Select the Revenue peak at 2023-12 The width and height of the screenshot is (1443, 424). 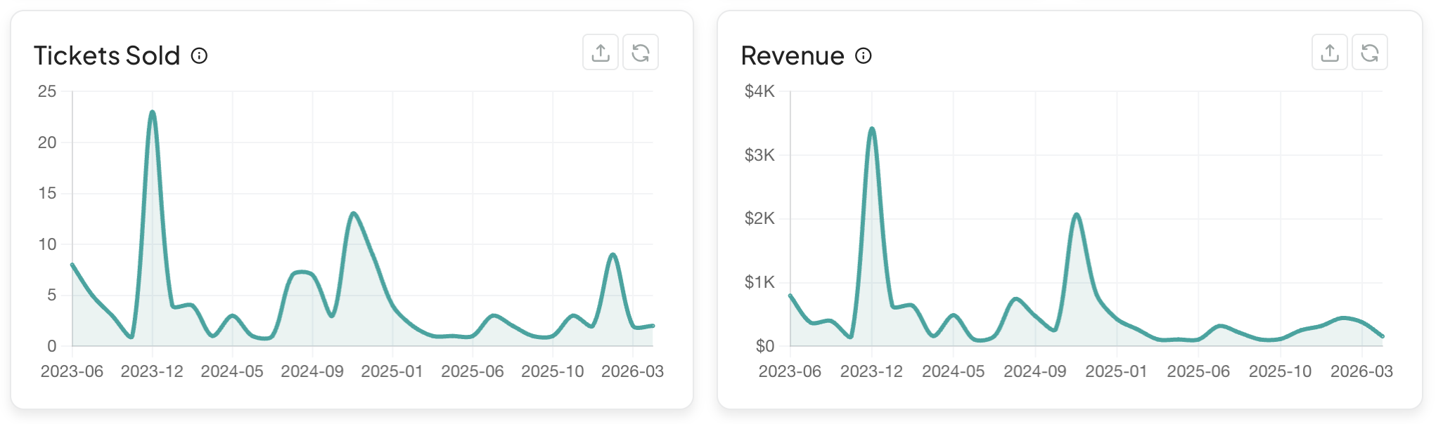(872, 129)
